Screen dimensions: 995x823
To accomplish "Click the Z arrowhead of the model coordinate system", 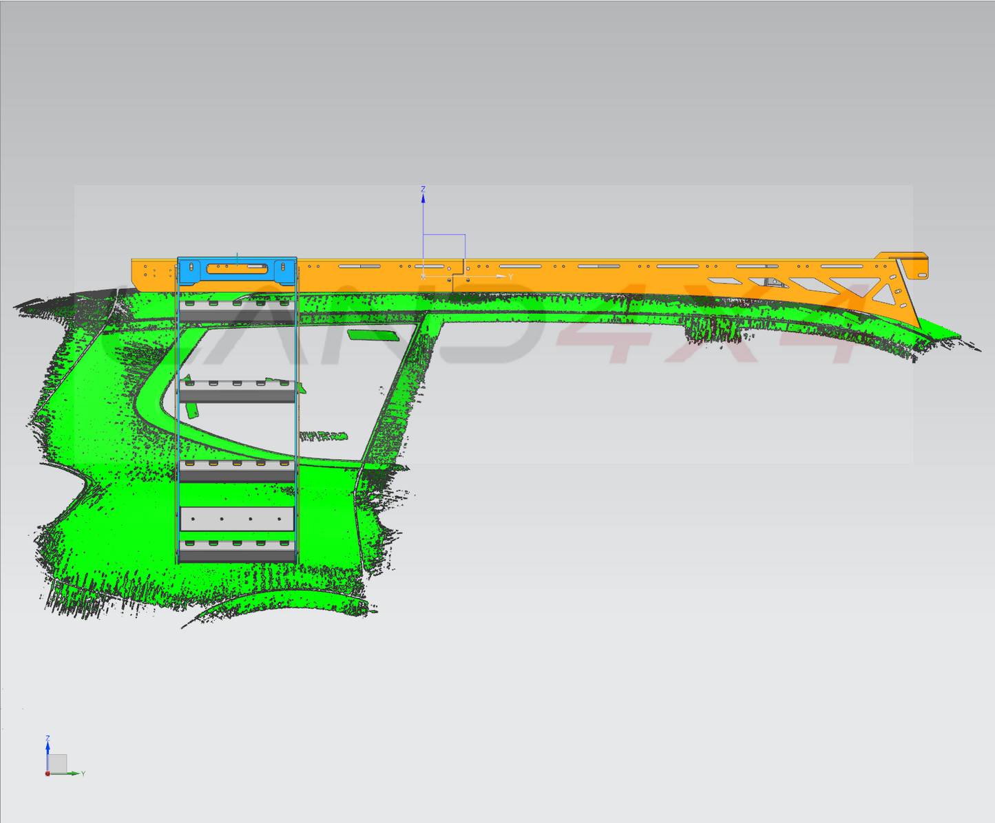I will click(423, 198).
